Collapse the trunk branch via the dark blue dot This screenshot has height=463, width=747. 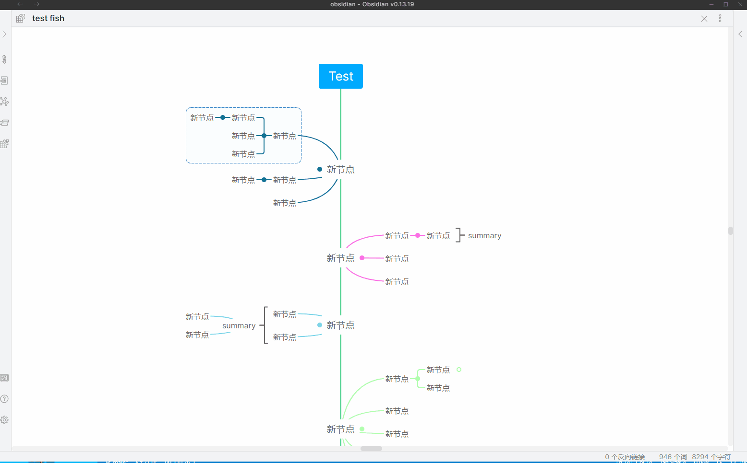click(x=320, y=169)
